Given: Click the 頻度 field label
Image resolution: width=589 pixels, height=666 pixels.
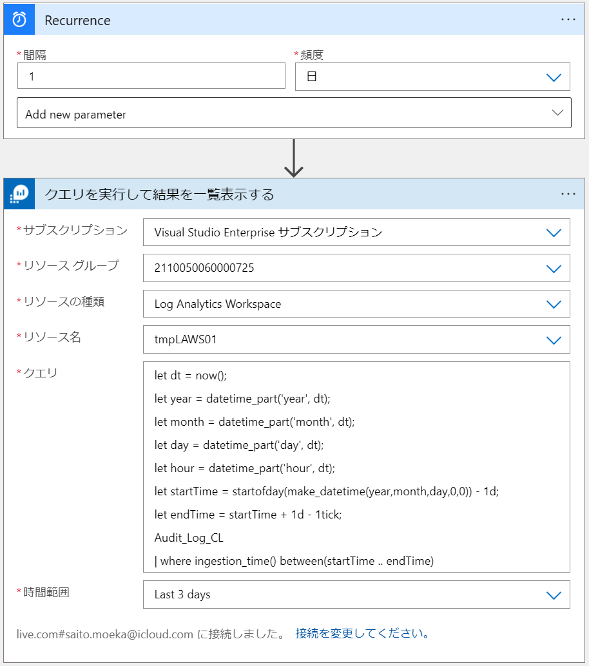Looking at the screenshot, I should pyautogui.click(x=312, y=55).
